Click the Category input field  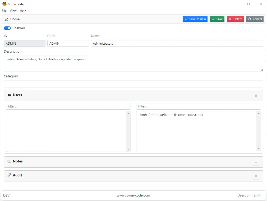133,84
